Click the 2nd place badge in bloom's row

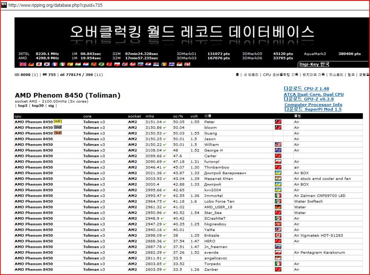coord(58,127)
